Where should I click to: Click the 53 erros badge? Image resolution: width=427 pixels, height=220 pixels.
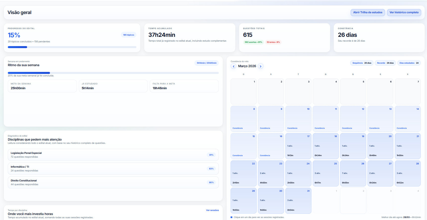pos(273,42)
